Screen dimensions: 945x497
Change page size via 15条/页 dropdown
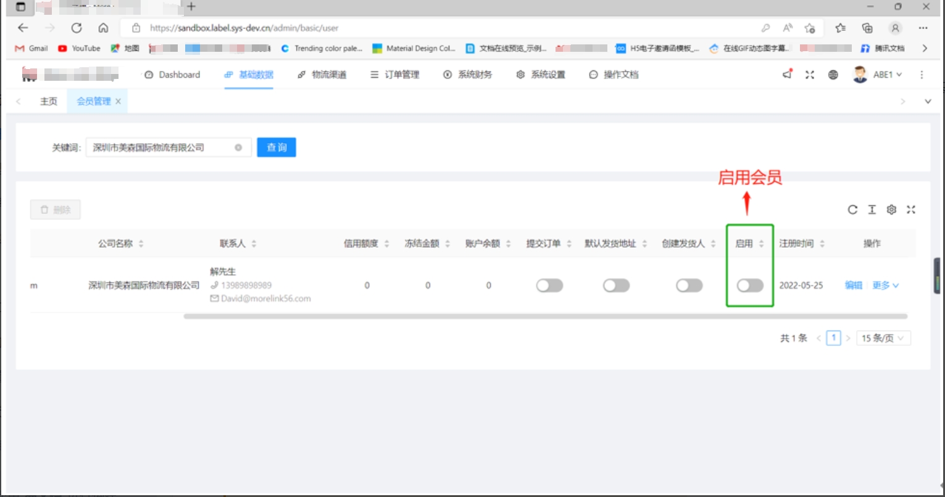883,337
